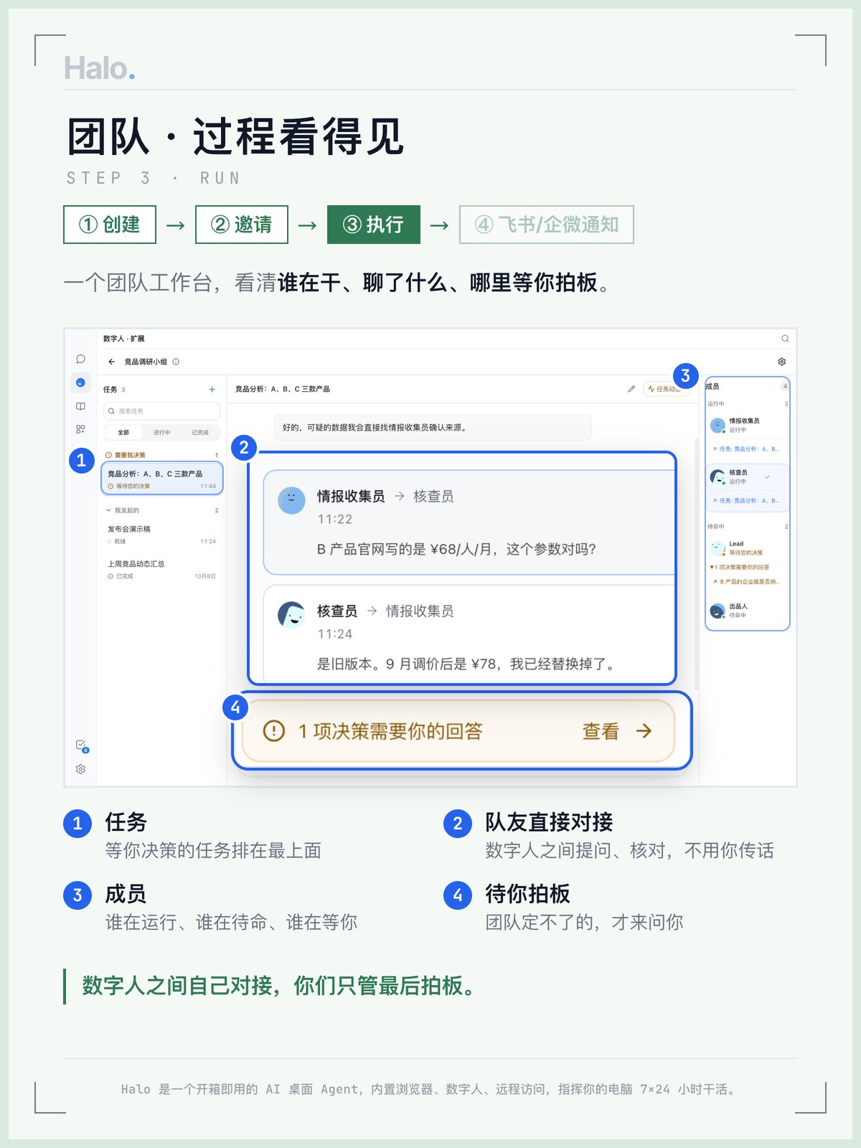Open the apps grid-plus sidebar icon
The width and height of the screenshot is (861, 1148).
coord(80,429)
